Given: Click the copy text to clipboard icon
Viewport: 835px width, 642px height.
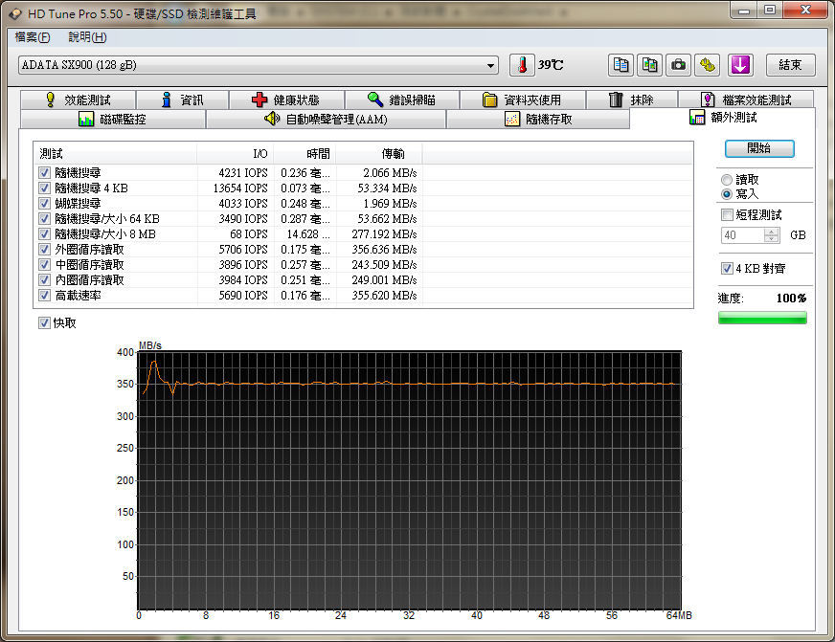Looking at the screenshot, I should click(621, 65).
